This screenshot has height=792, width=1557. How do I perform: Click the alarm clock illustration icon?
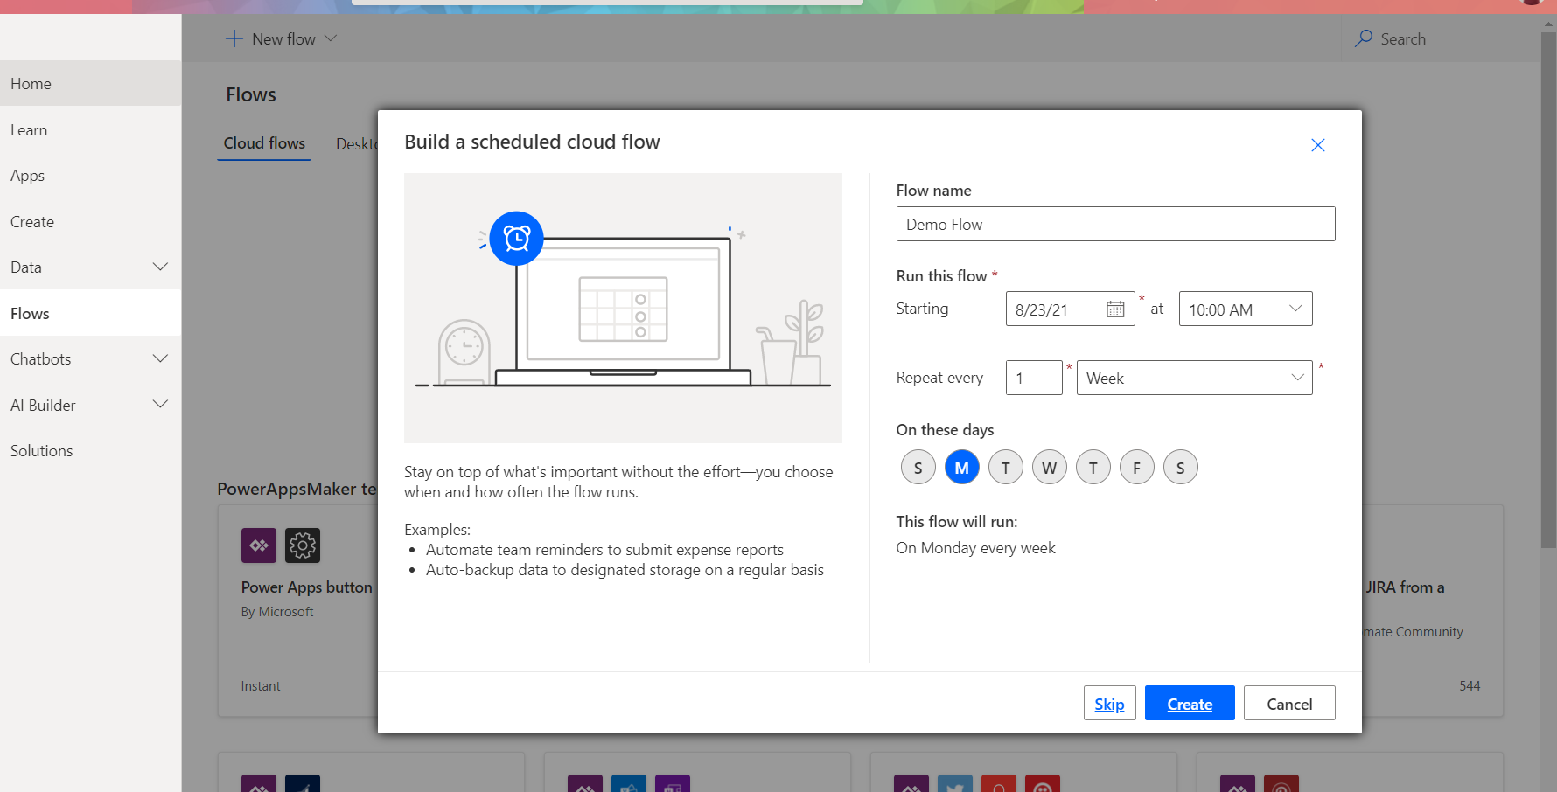pos(516,238)
